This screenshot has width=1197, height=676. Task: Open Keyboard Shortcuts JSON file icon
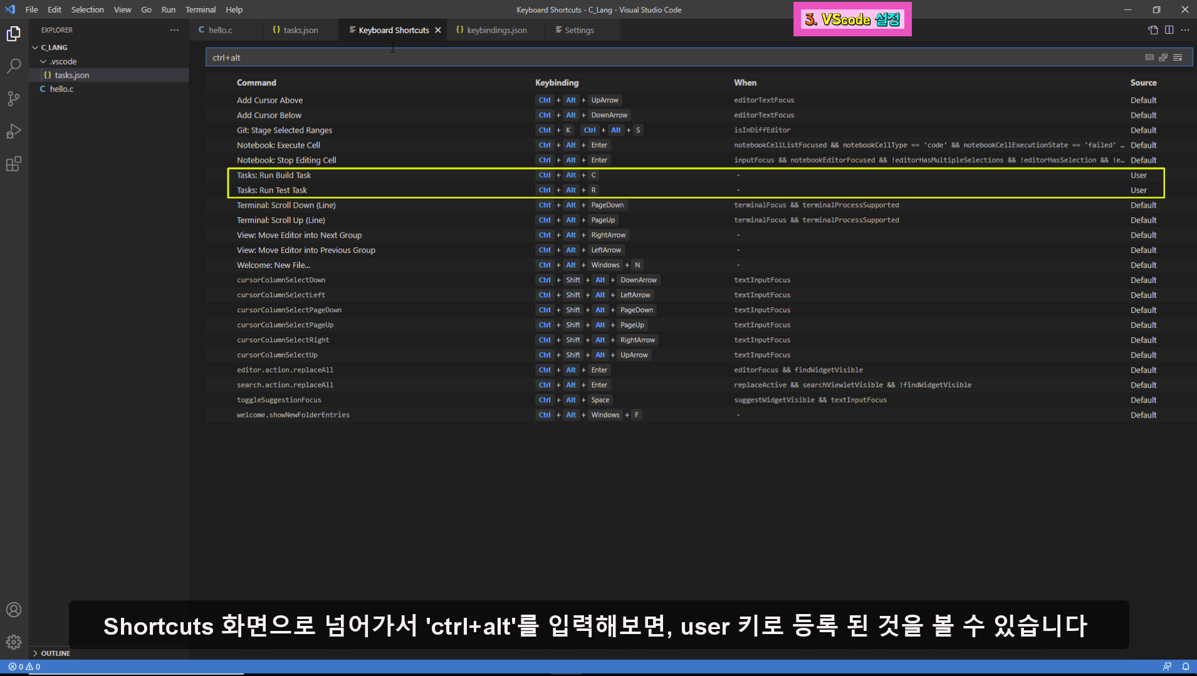1153,30
